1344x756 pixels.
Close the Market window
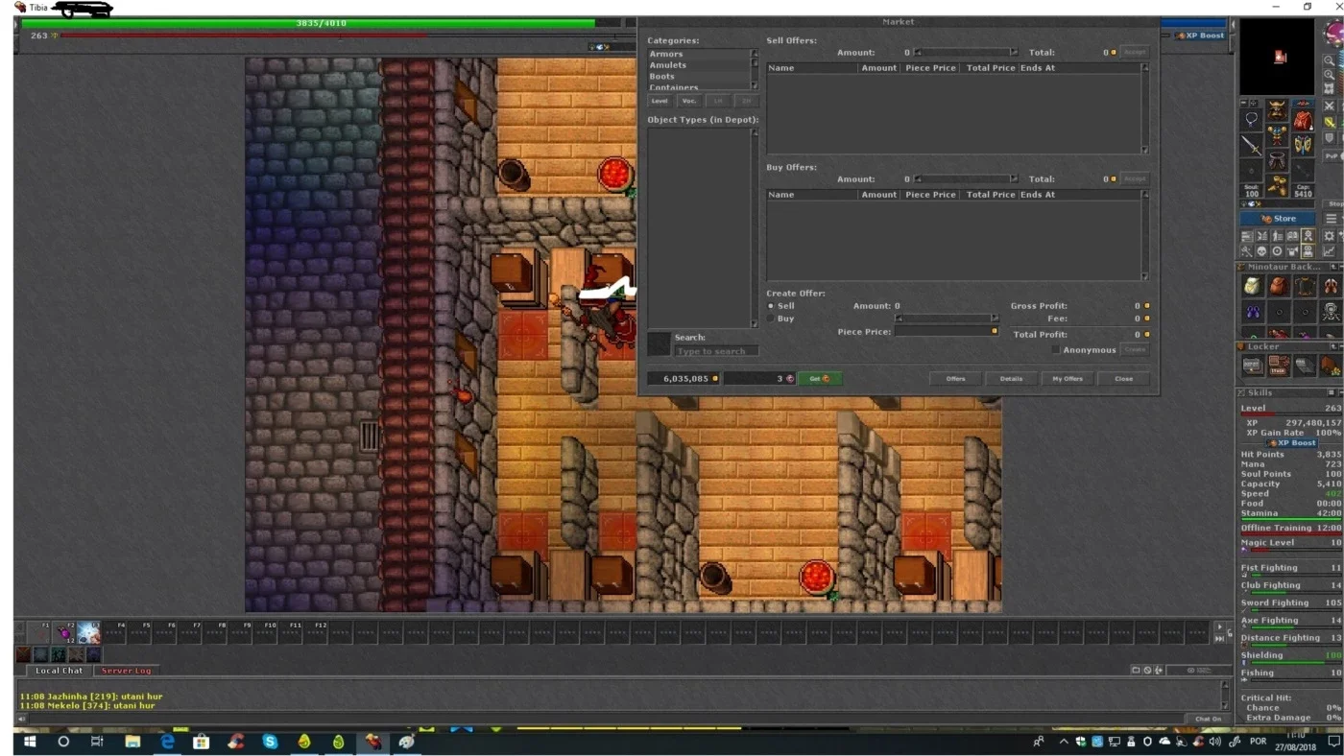(x=1123, y=379)
